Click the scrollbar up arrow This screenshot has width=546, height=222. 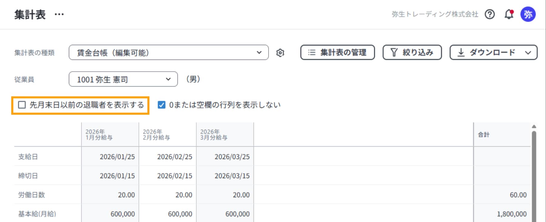[534, 126]
